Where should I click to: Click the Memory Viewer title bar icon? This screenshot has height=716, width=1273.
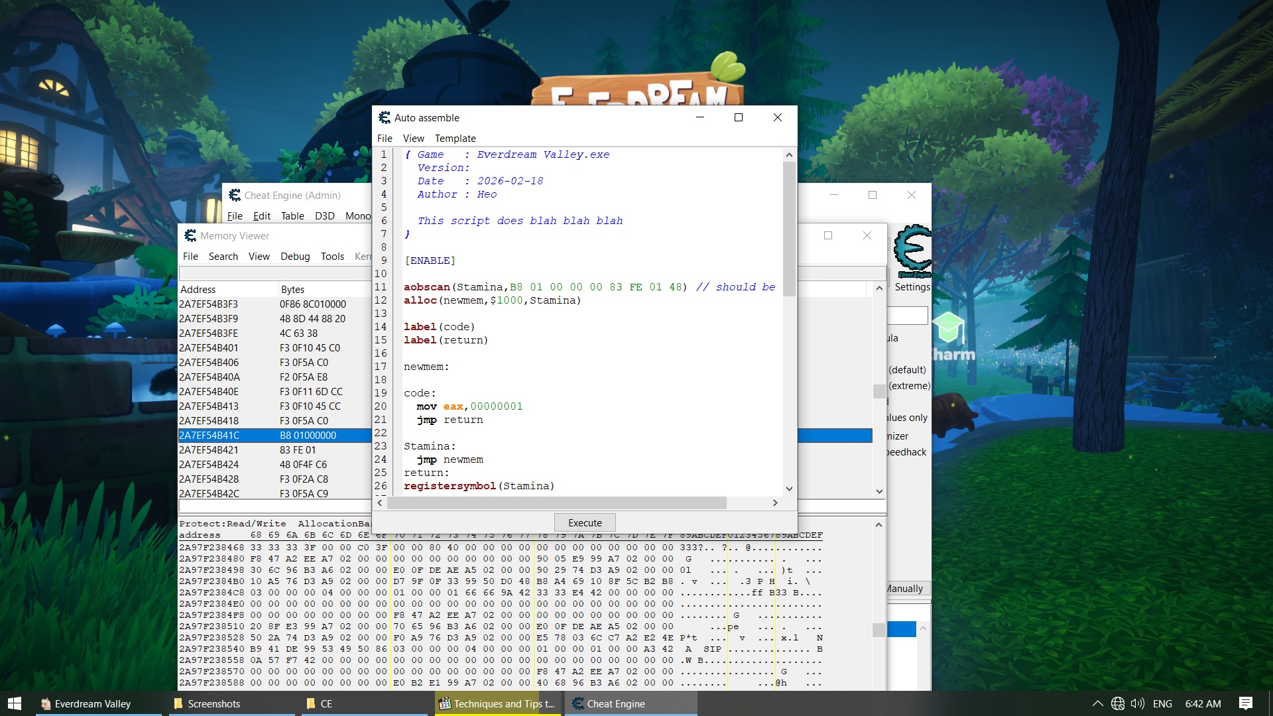coord(190,235)
